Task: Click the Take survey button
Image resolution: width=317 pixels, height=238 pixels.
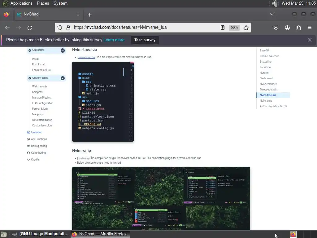Action: pos(145,40)
